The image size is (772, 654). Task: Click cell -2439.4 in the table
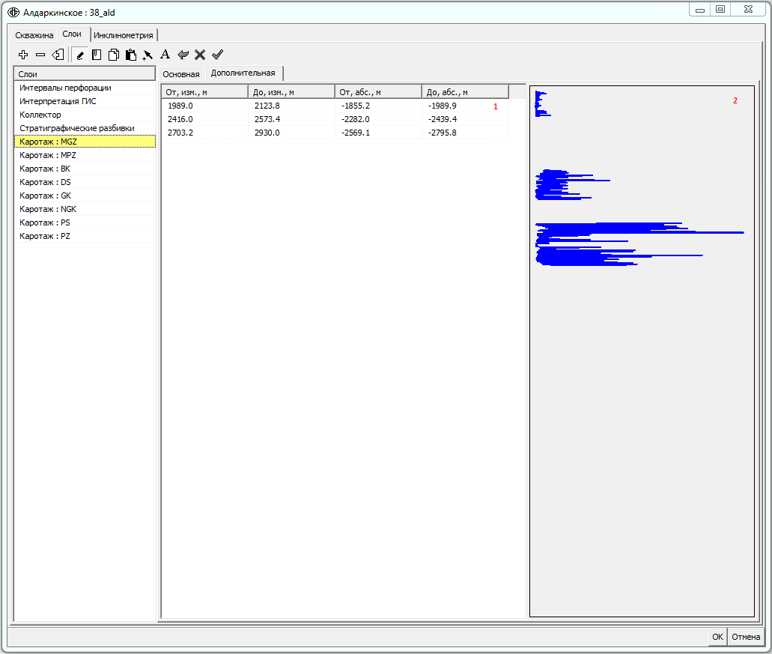pyautogui.click(x=465, y=119)
